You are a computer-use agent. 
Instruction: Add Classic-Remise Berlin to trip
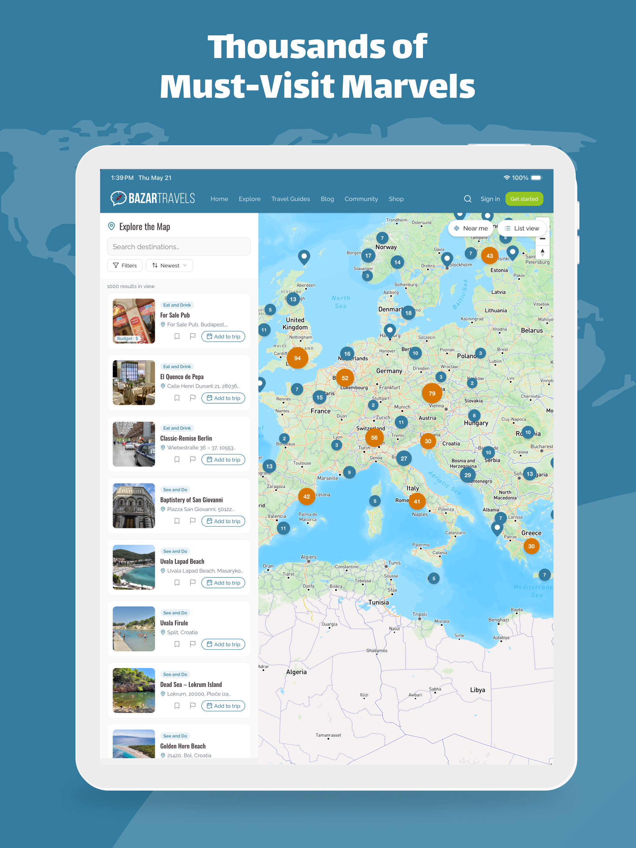click(223, 459)
